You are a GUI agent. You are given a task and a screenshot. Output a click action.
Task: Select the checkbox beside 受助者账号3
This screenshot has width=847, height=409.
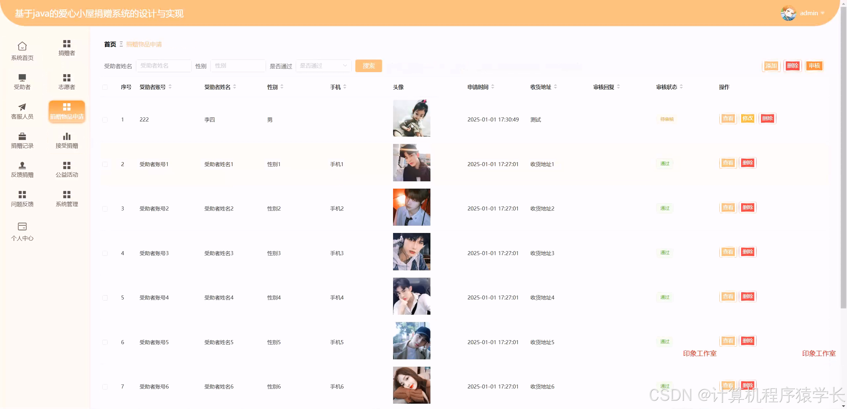[x=105, y=253]
